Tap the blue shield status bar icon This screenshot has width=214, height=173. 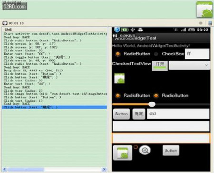[x=117, y=30]
